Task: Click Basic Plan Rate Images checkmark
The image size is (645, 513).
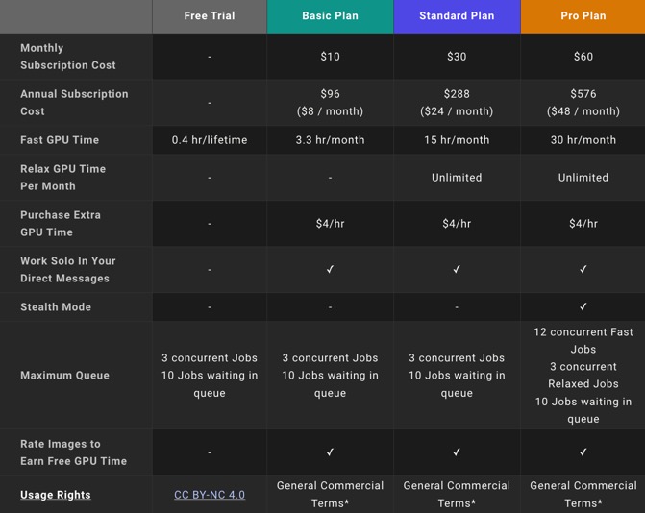Action: [330, 452]
